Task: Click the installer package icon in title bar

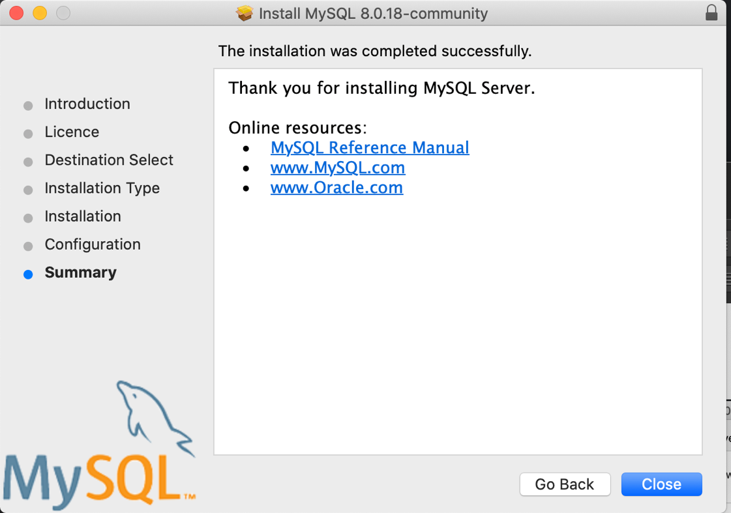Action: click(245, 13)
